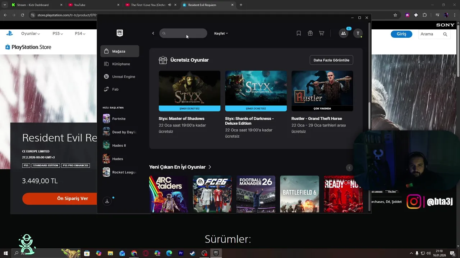Open Chrome extensions puzzle icon
460x258 pixels.
coord(424,15)
